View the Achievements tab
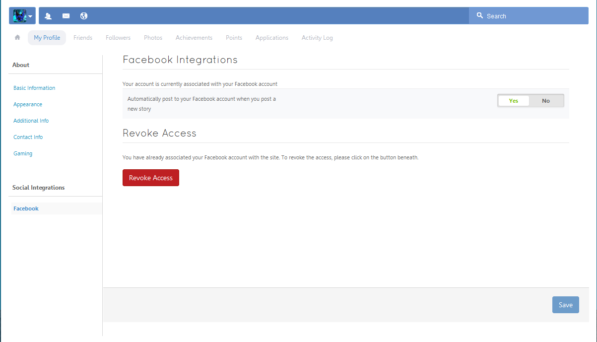The width and height of the screenshot is (597, 342). point(194,38)
